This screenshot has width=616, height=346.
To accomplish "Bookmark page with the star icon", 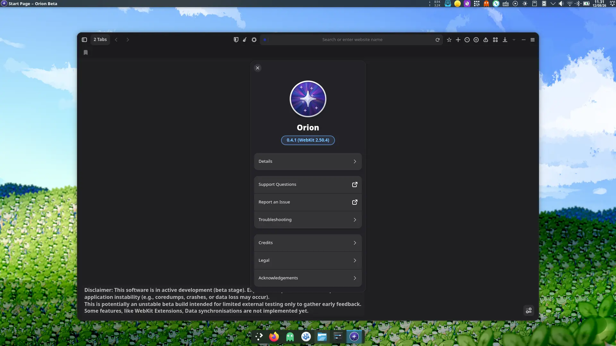I will coord(449,40).
